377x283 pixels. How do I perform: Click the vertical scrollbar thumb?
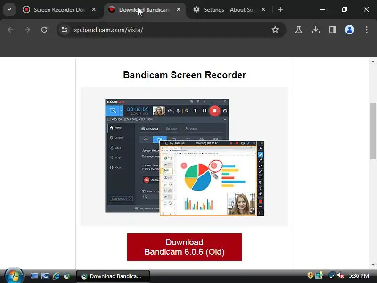tap(373, 131)
